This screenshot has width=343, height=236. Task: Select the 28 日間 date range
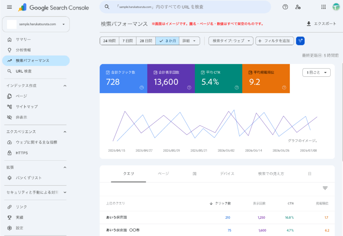146,41
